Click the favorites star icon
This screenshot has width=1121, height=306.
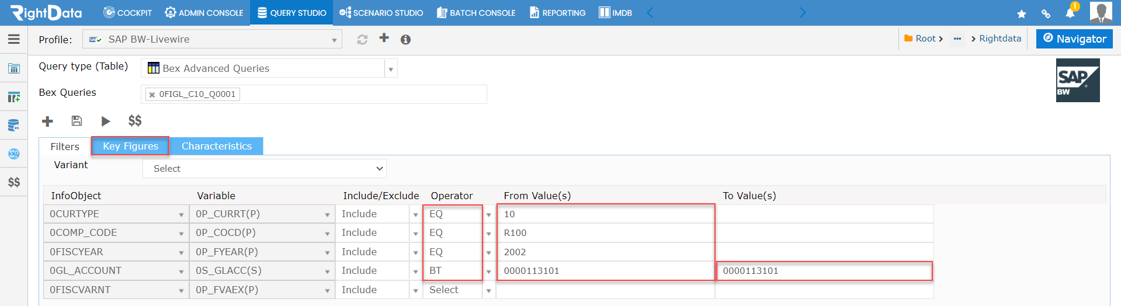[x=1021, y=13]
